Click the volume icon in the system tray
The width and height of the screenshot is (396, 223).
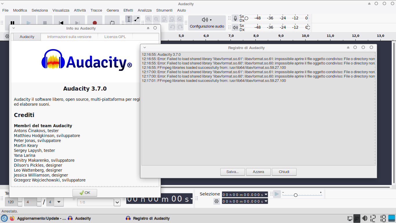365,218
